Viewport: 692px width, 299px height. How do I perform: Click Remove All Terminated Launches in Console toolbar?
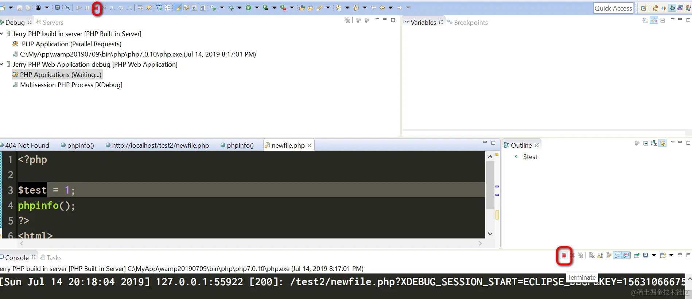point(581,255)
